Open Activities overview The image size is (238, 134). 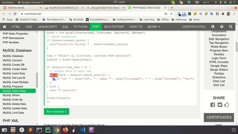pyautogui.click(x=8, y=2)
